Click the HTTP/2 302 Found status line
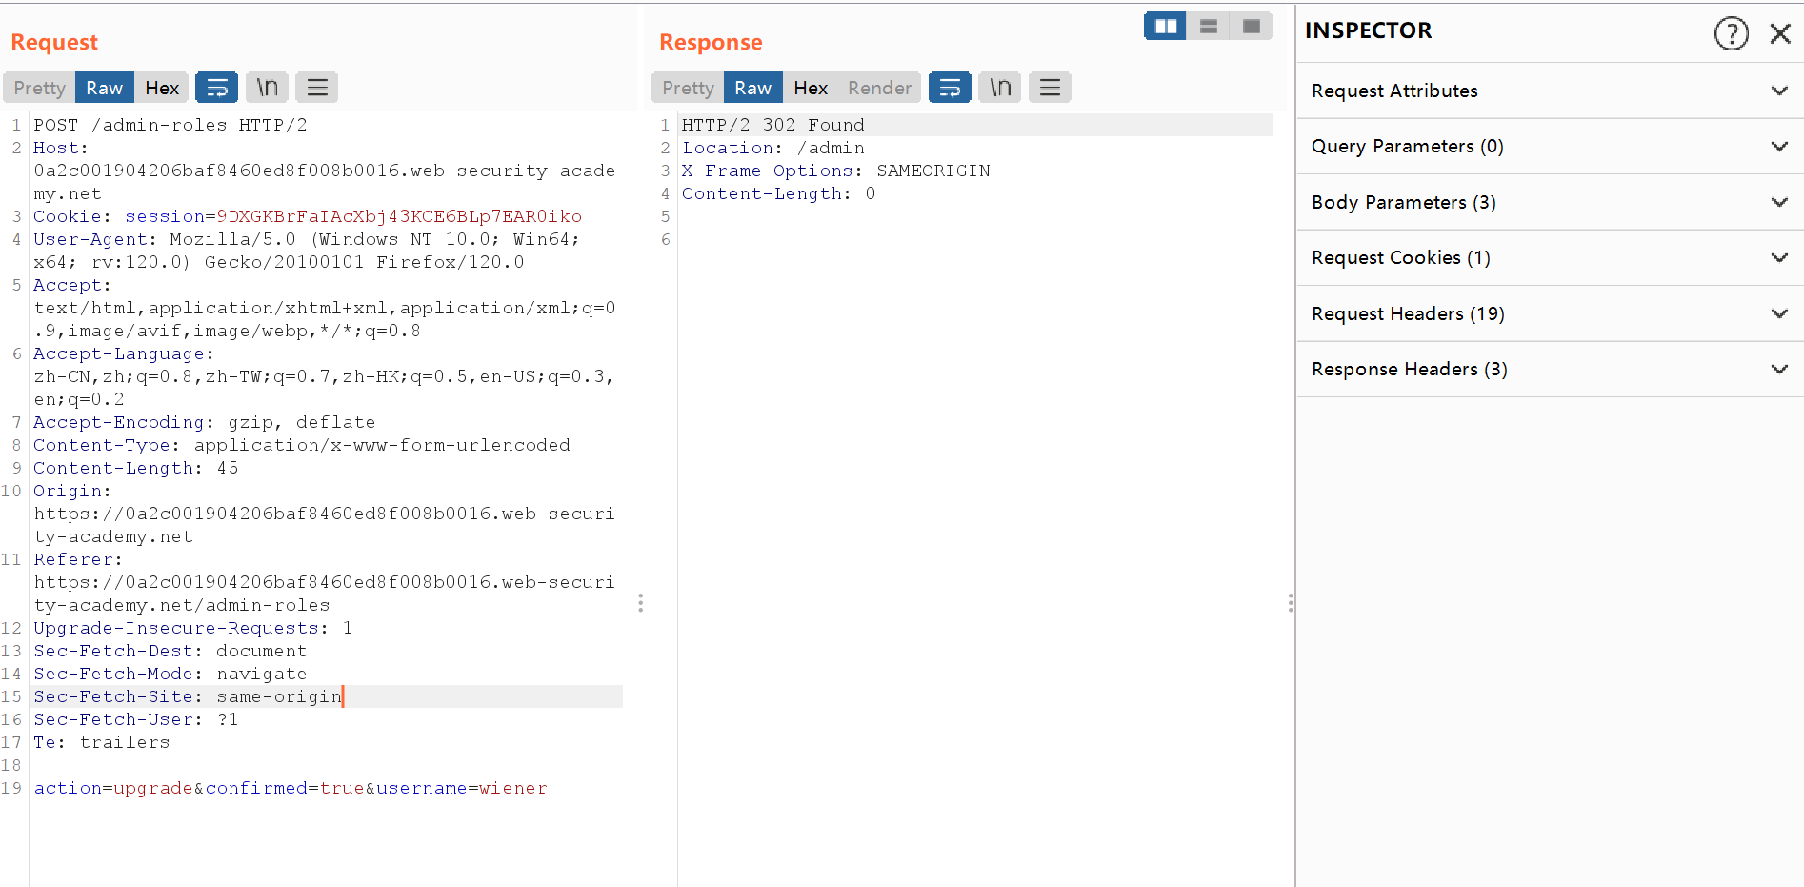Viewport: 1804px width, 887px height. click(x=773, y=125)
